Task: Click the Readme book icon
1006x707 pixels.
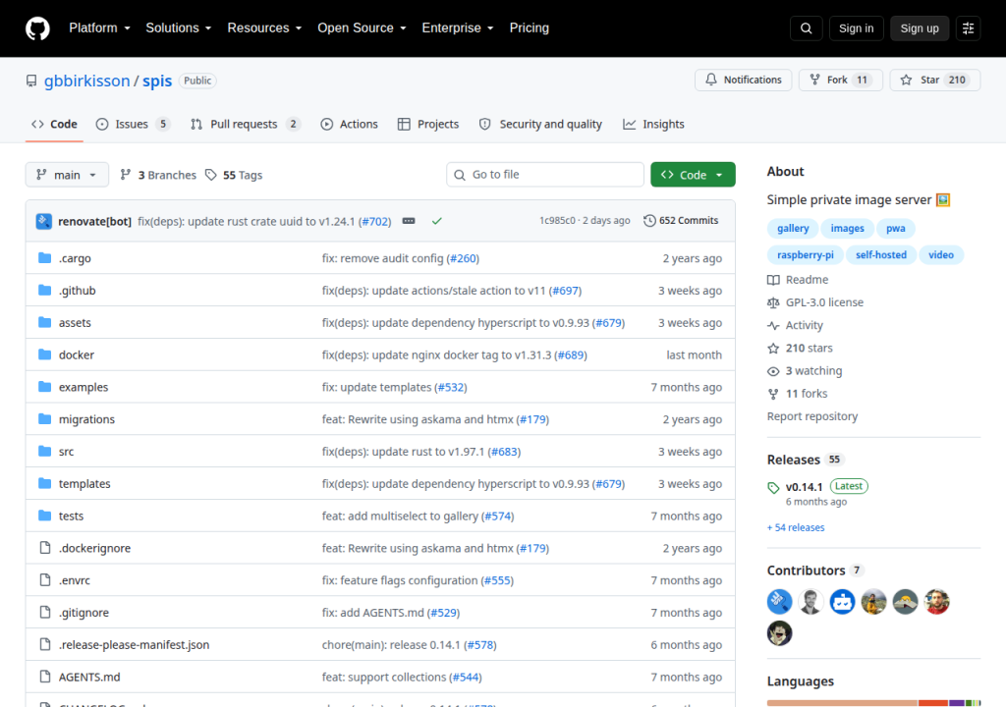Action: [x=773, y=280]
